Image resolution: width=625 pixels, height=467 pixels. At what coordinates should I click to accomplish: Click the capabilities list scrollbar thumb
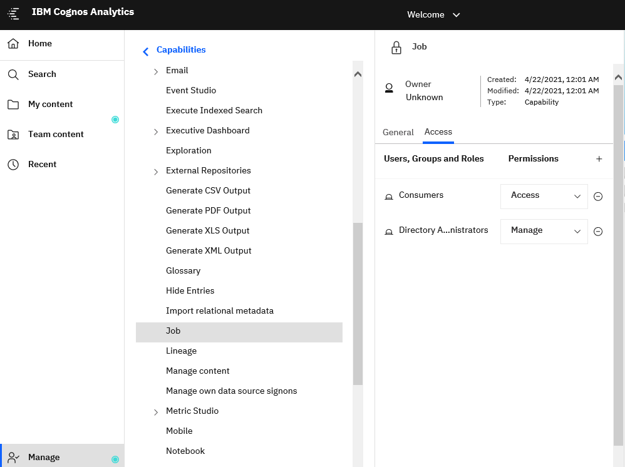click(358, 304)
